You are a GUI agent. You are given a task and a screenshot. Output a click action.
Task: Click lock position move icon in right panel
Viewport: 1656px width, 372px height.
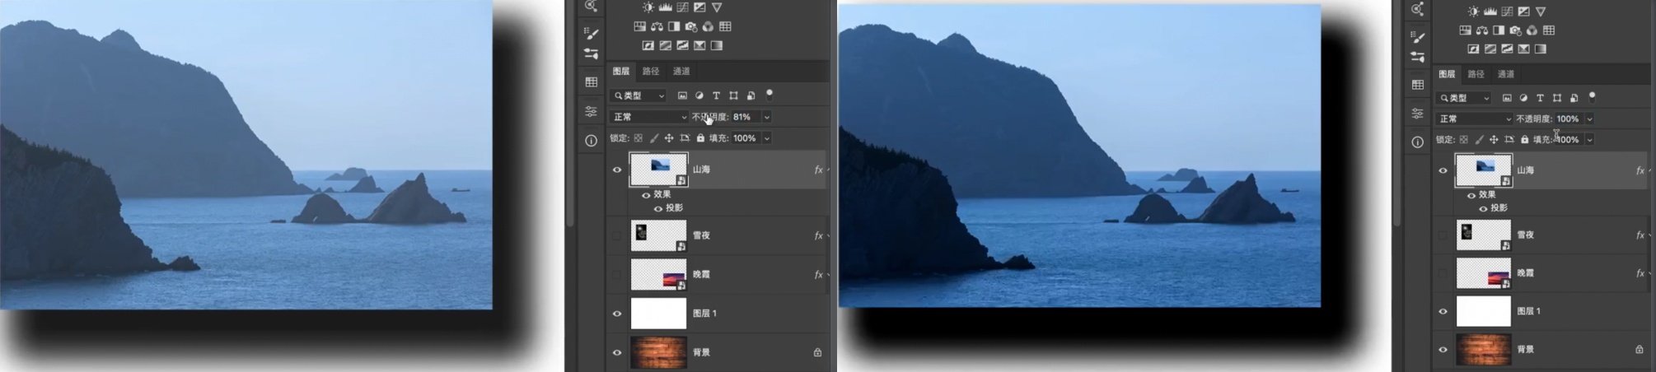pos(1494,140)
